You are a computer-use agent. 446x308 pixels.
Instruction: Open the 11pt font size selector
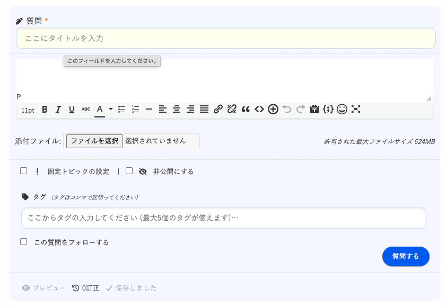(x=28, y=110)
